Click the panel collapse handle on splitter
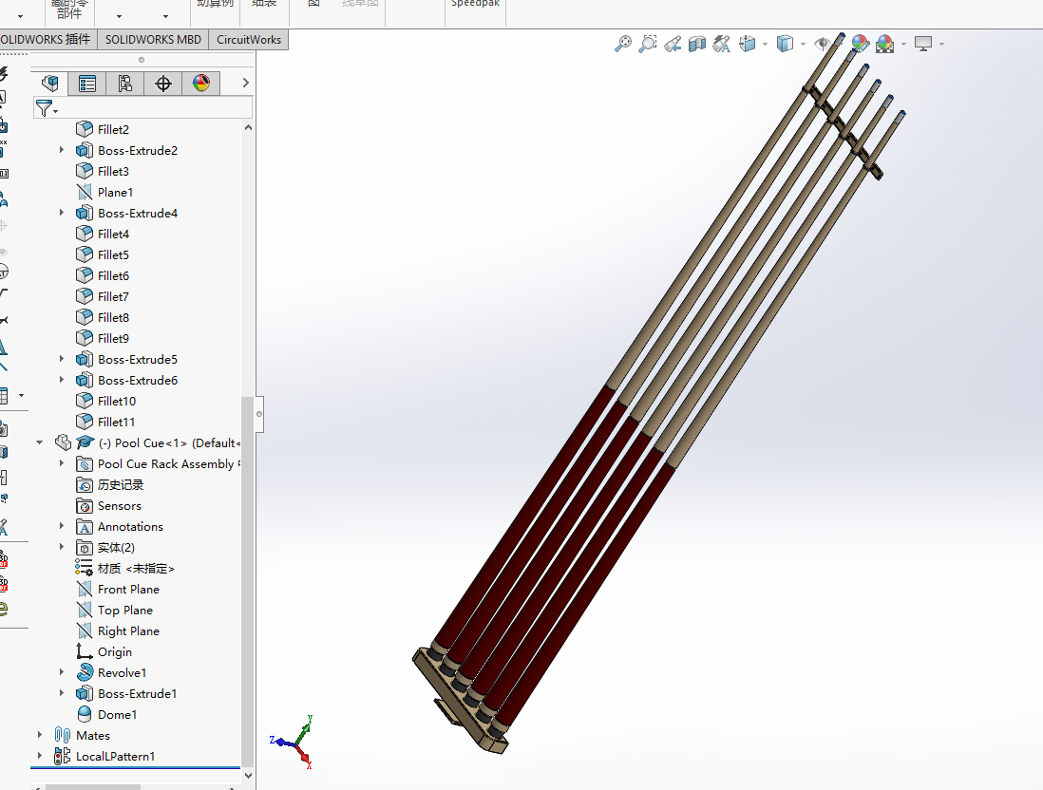Image resolution: width=1043 pixels, height=790 pixels. (259, 414)
